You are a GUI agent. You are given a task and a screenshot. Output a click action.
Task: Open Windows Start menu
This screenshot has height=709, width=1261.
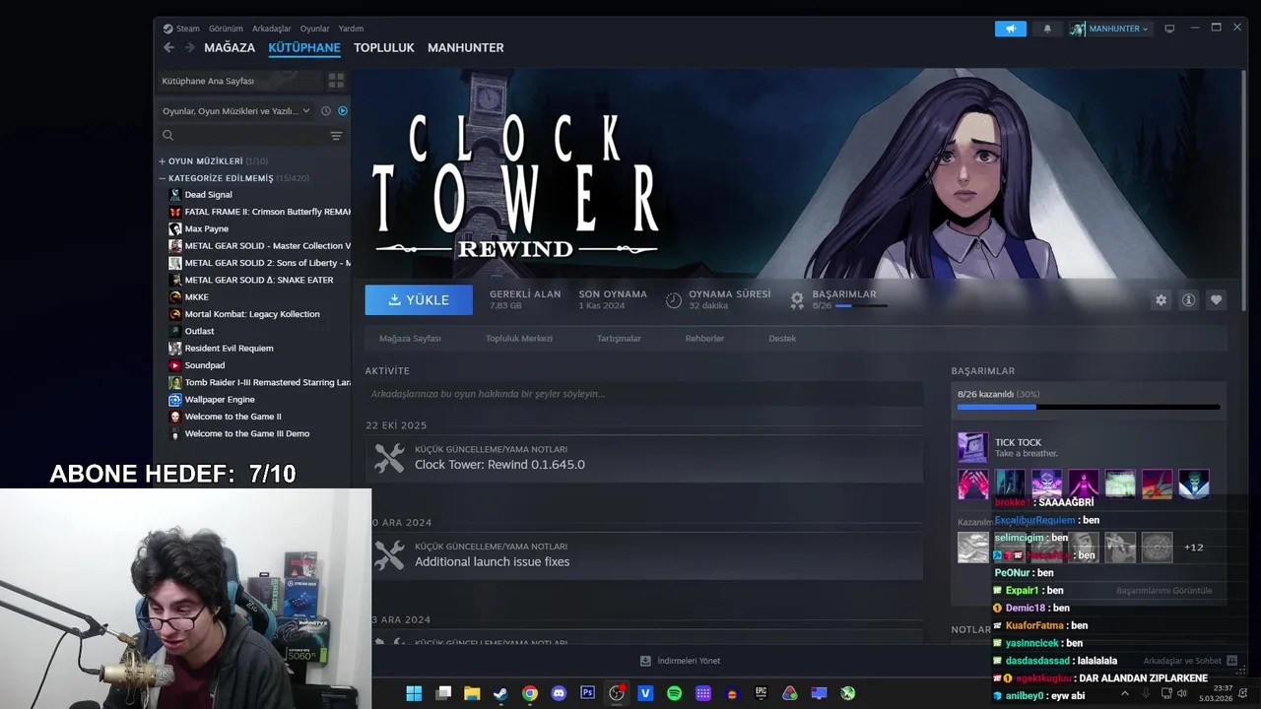[x=414, y=693]
